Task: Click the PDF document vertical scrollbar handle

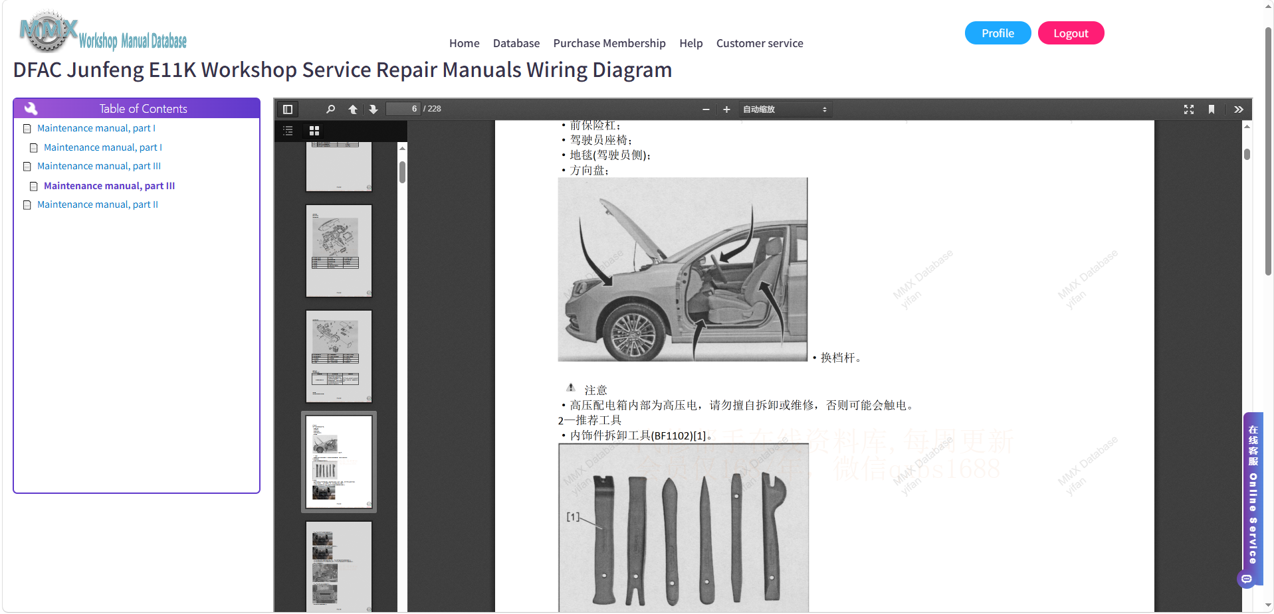Action: [x=1247, y=154]
